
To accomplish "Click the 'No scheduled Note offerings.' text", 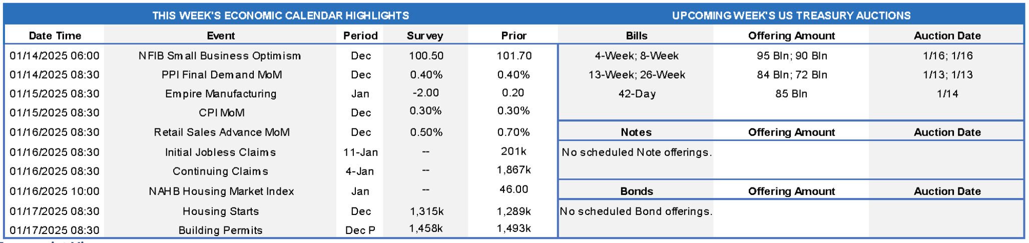I will [637, 152].
